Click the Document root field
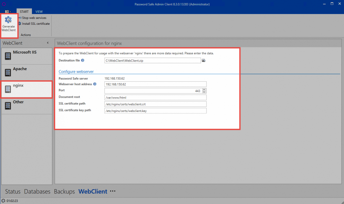 click(x=155, y=98)
